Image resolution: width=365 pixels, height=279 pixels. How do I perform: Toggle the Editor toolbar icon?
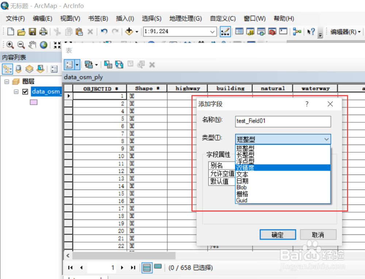225,31
